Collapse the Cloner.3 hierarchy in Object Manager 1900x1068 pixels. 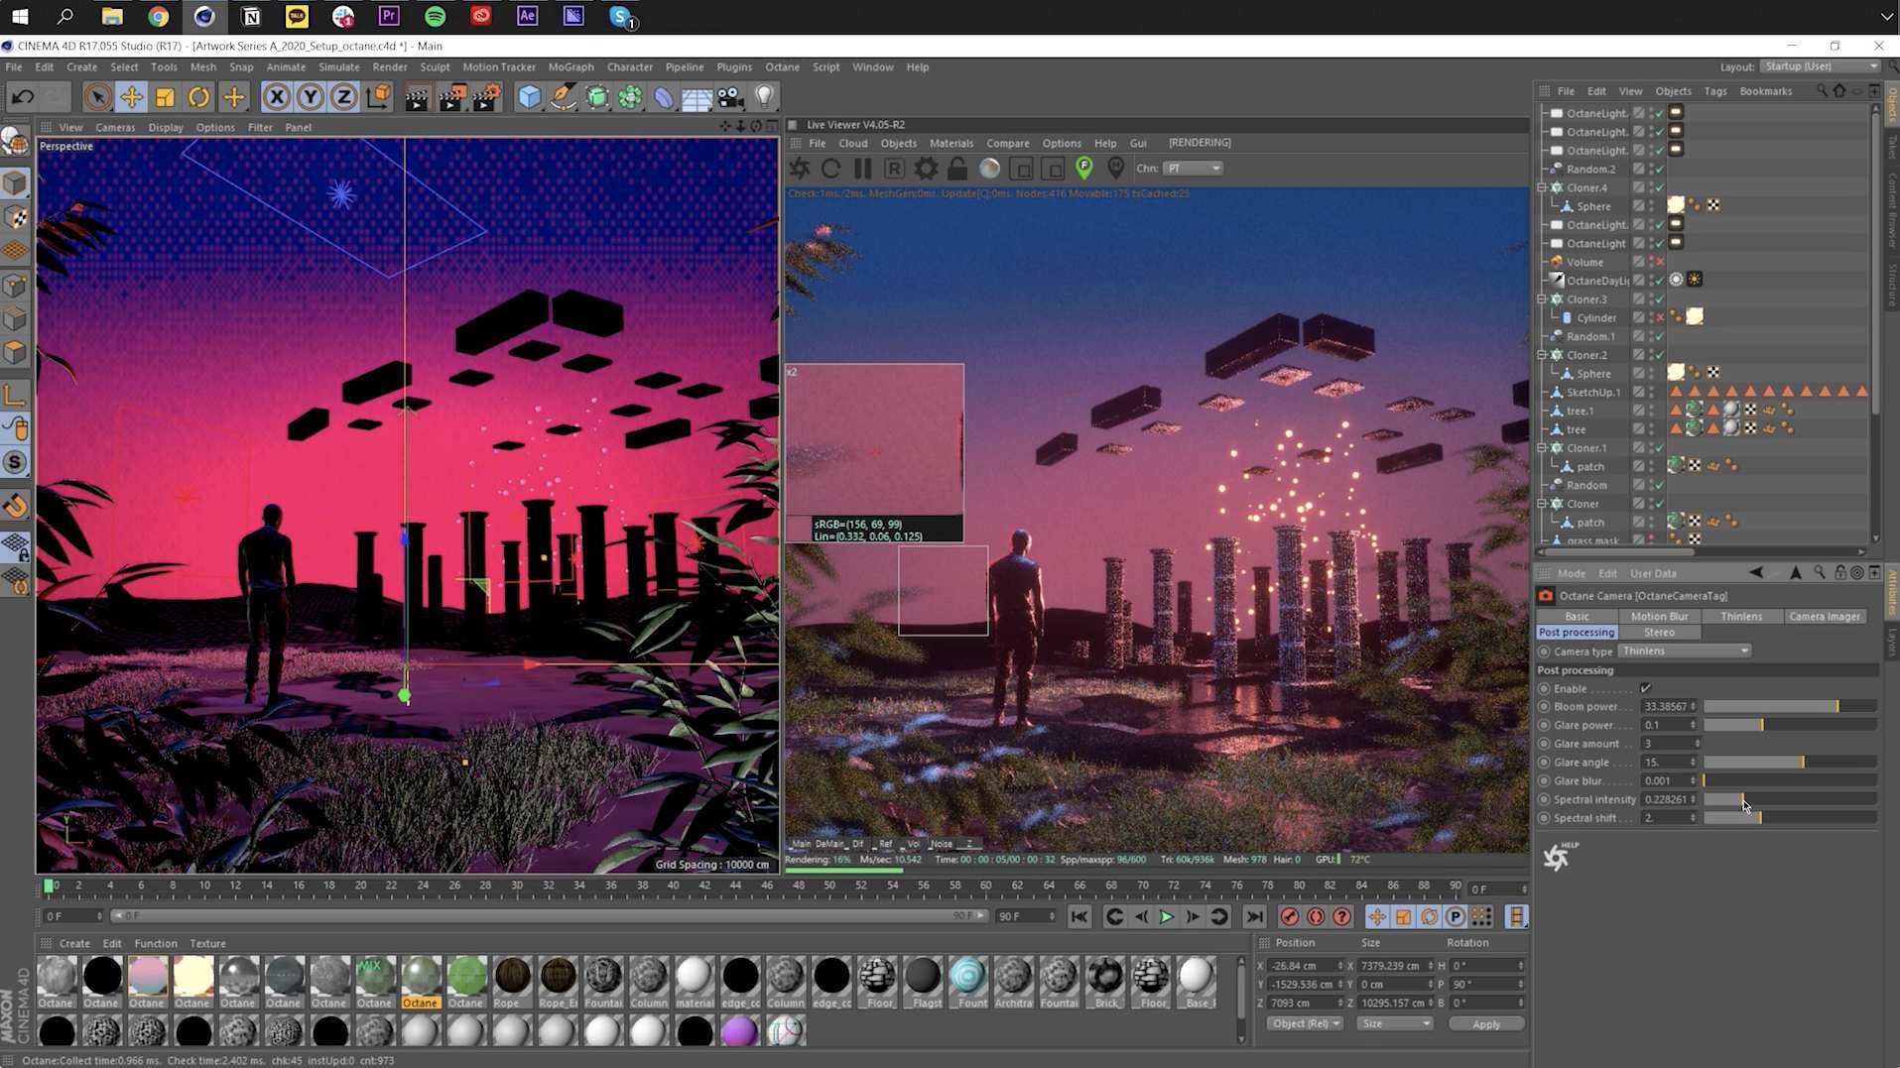(x=1542, y=298)
